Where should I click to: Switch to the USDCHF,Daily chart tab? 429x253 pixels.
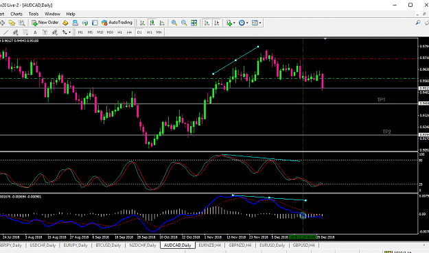[x=43, y=245]
